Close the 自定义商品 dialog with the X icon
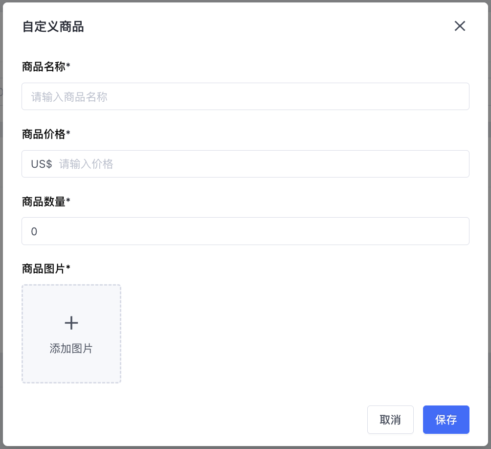491x449 pixels. [x=460, y=26]
